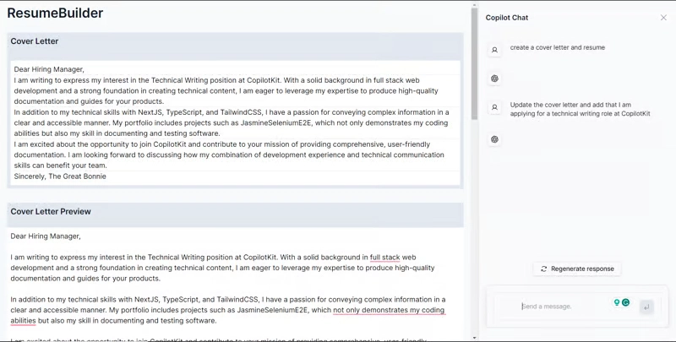Screen dimensions: 676x342
Task: Click the assistant icon under the first message
Action: pos(494,79)
